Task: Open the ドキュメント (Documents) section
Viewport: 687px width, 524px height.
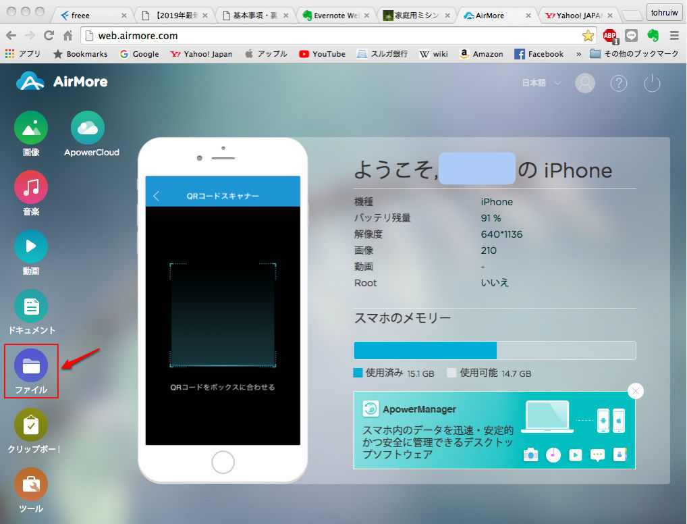Action: click(x=30, y=306)
